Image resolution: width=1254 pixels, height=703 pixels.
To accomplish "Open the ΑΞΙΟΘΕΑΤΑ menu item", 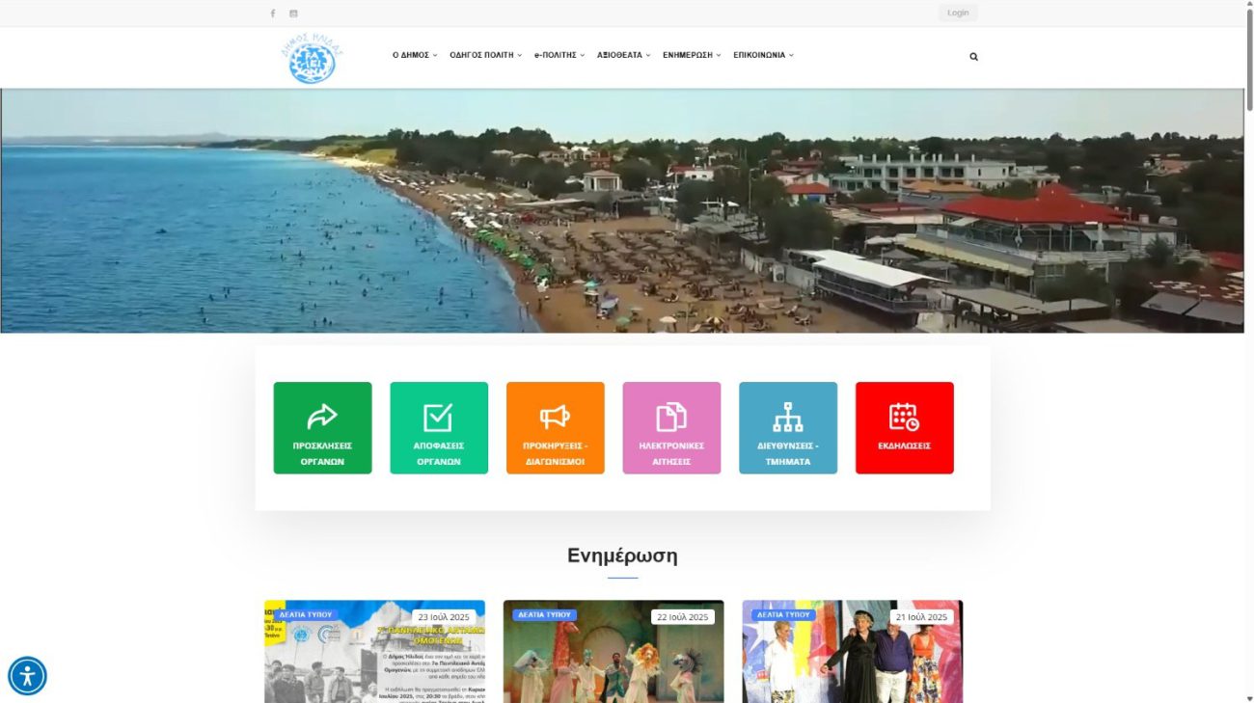I will [624, 55].
